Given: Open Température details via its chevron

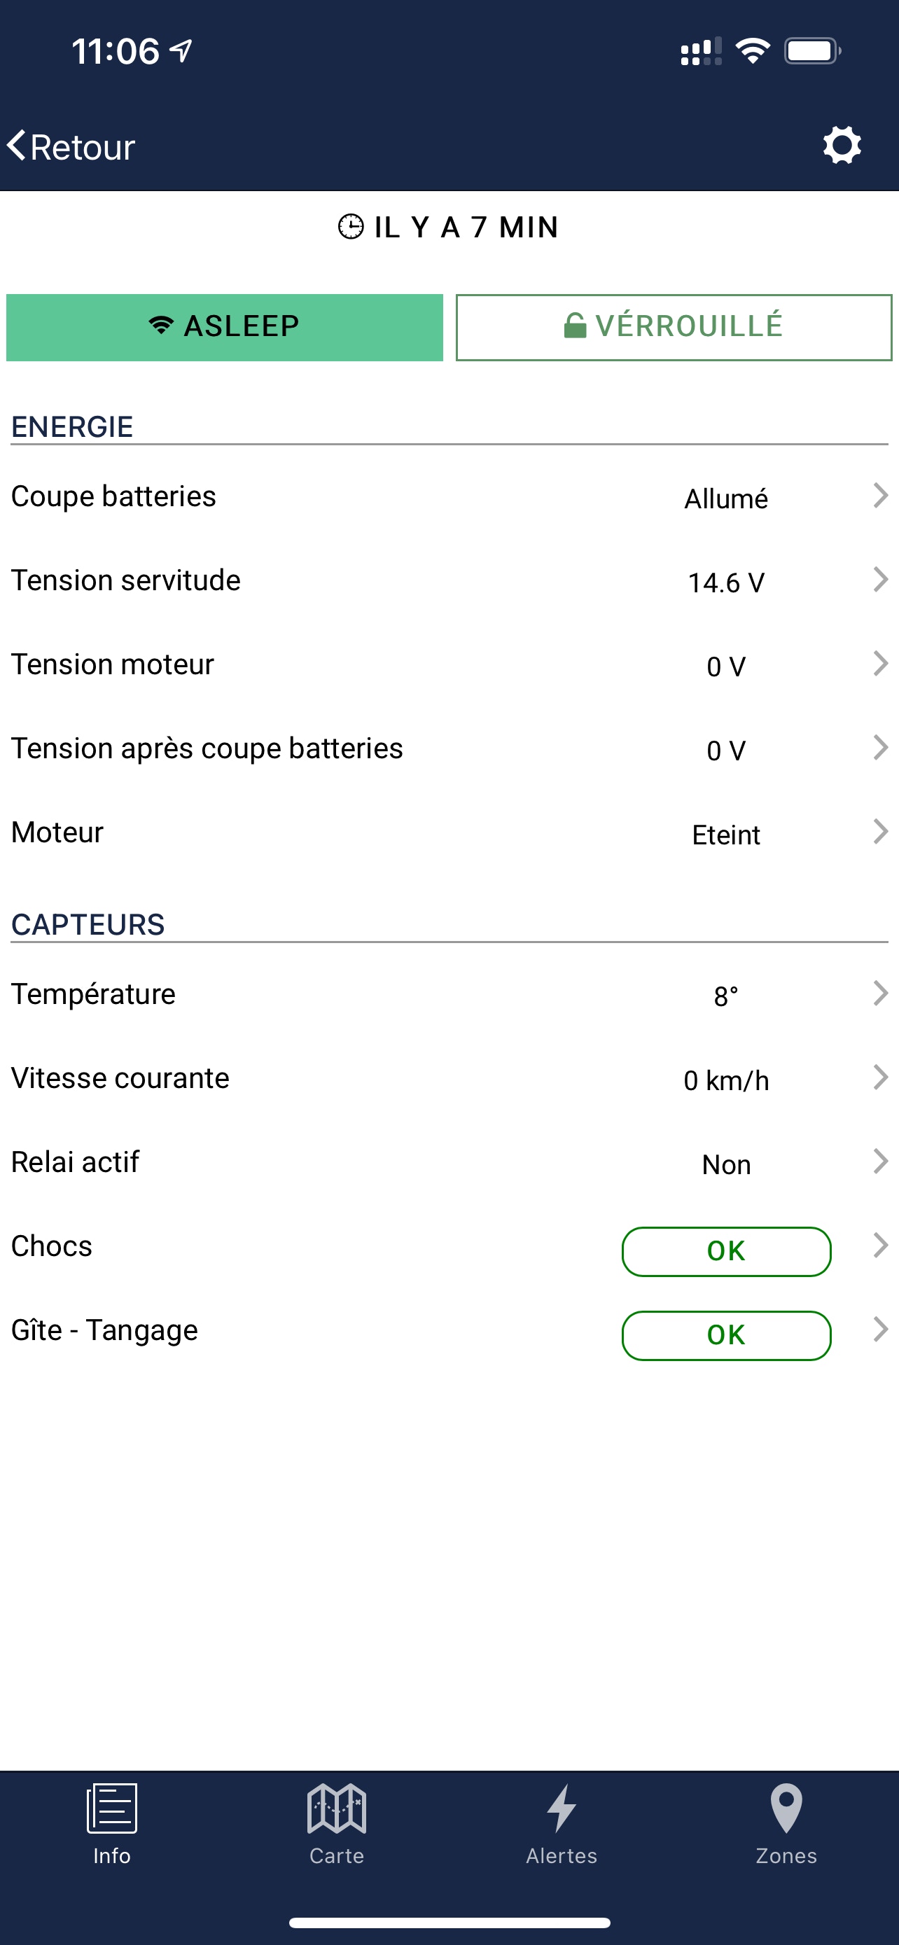Looking at the screenshot, I should 879,994.
